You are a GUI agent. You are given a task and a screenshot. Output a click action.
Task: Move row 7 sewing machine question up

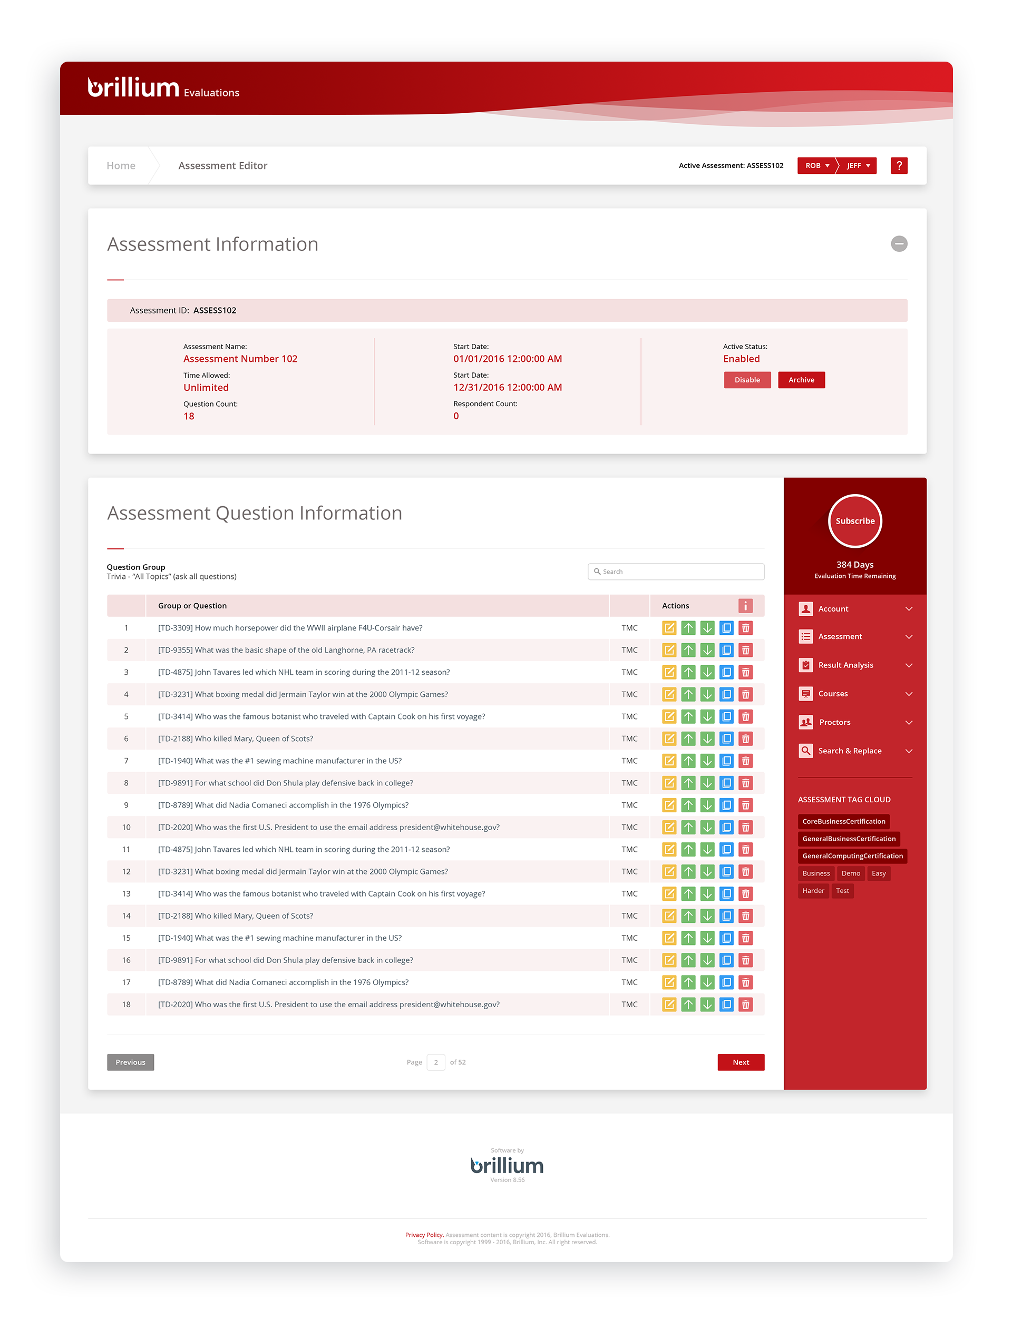(x=688, y=761)
